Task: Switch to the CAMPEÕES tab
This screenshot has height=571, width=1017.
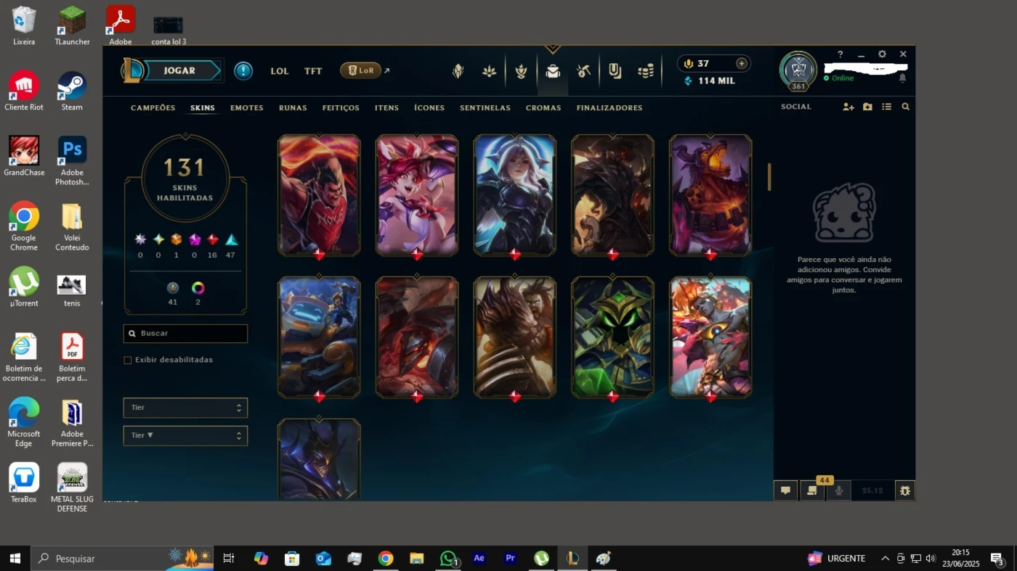Action: [153, 107]
